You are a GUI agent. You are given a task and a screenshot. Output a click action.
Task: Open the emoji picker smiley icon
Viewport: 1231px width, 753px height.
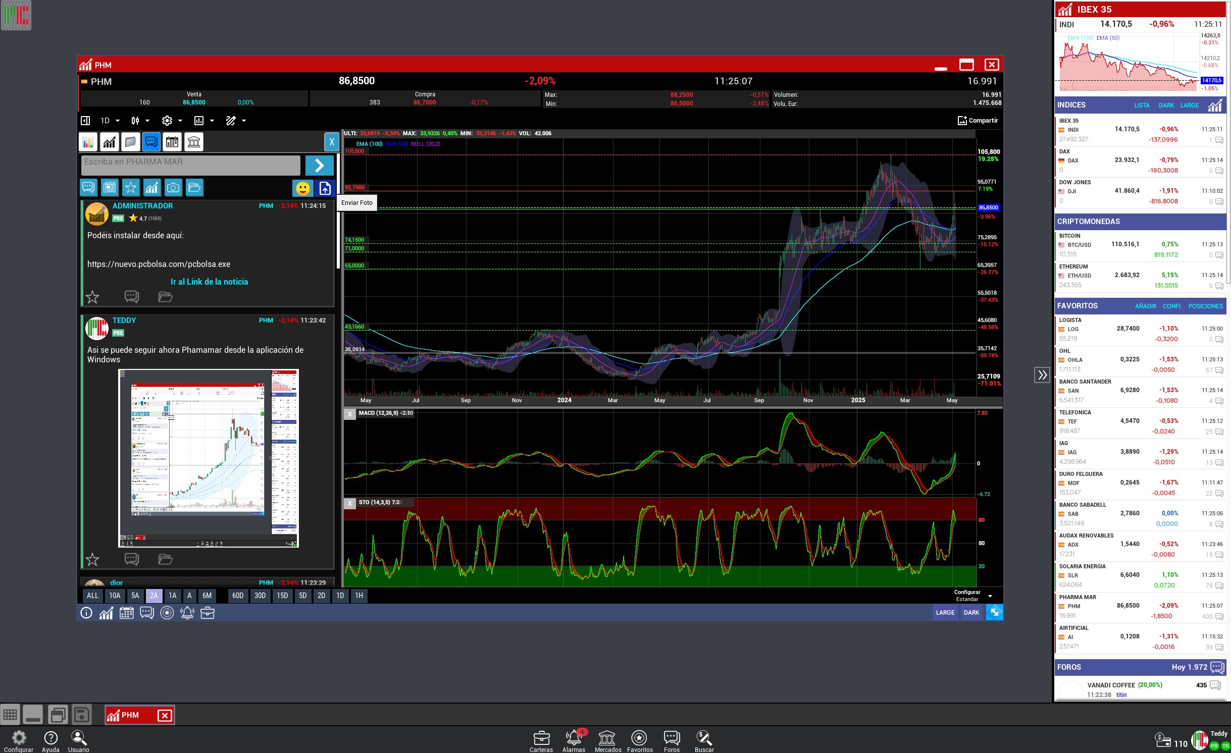[303, 188]
